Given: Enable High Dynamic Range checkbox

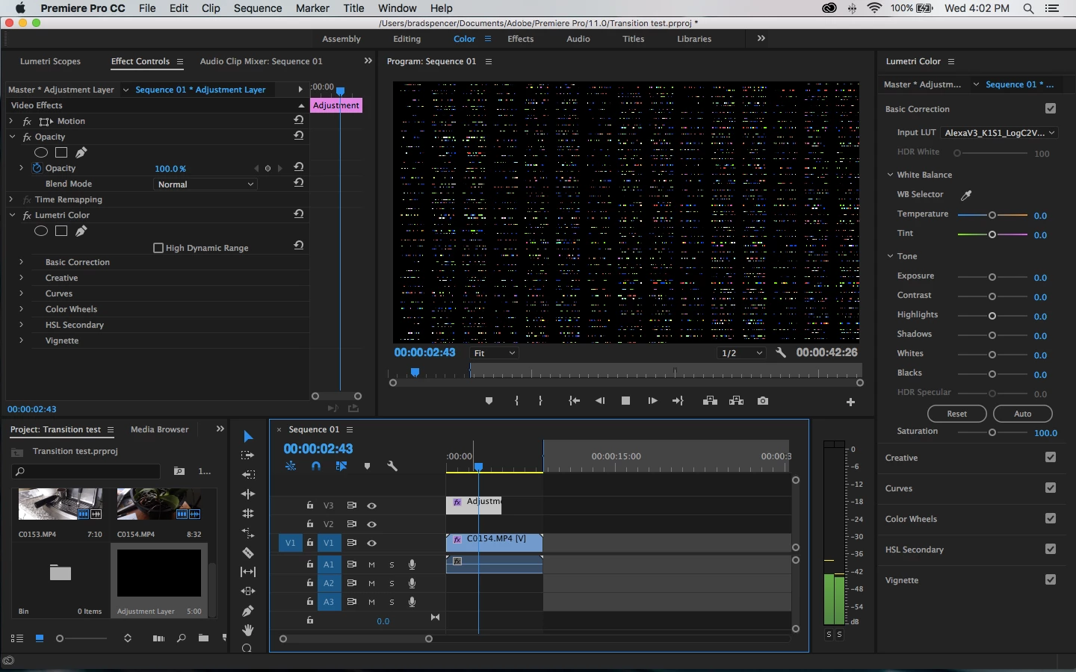Looking at the screenshot, I should point(158,248).
